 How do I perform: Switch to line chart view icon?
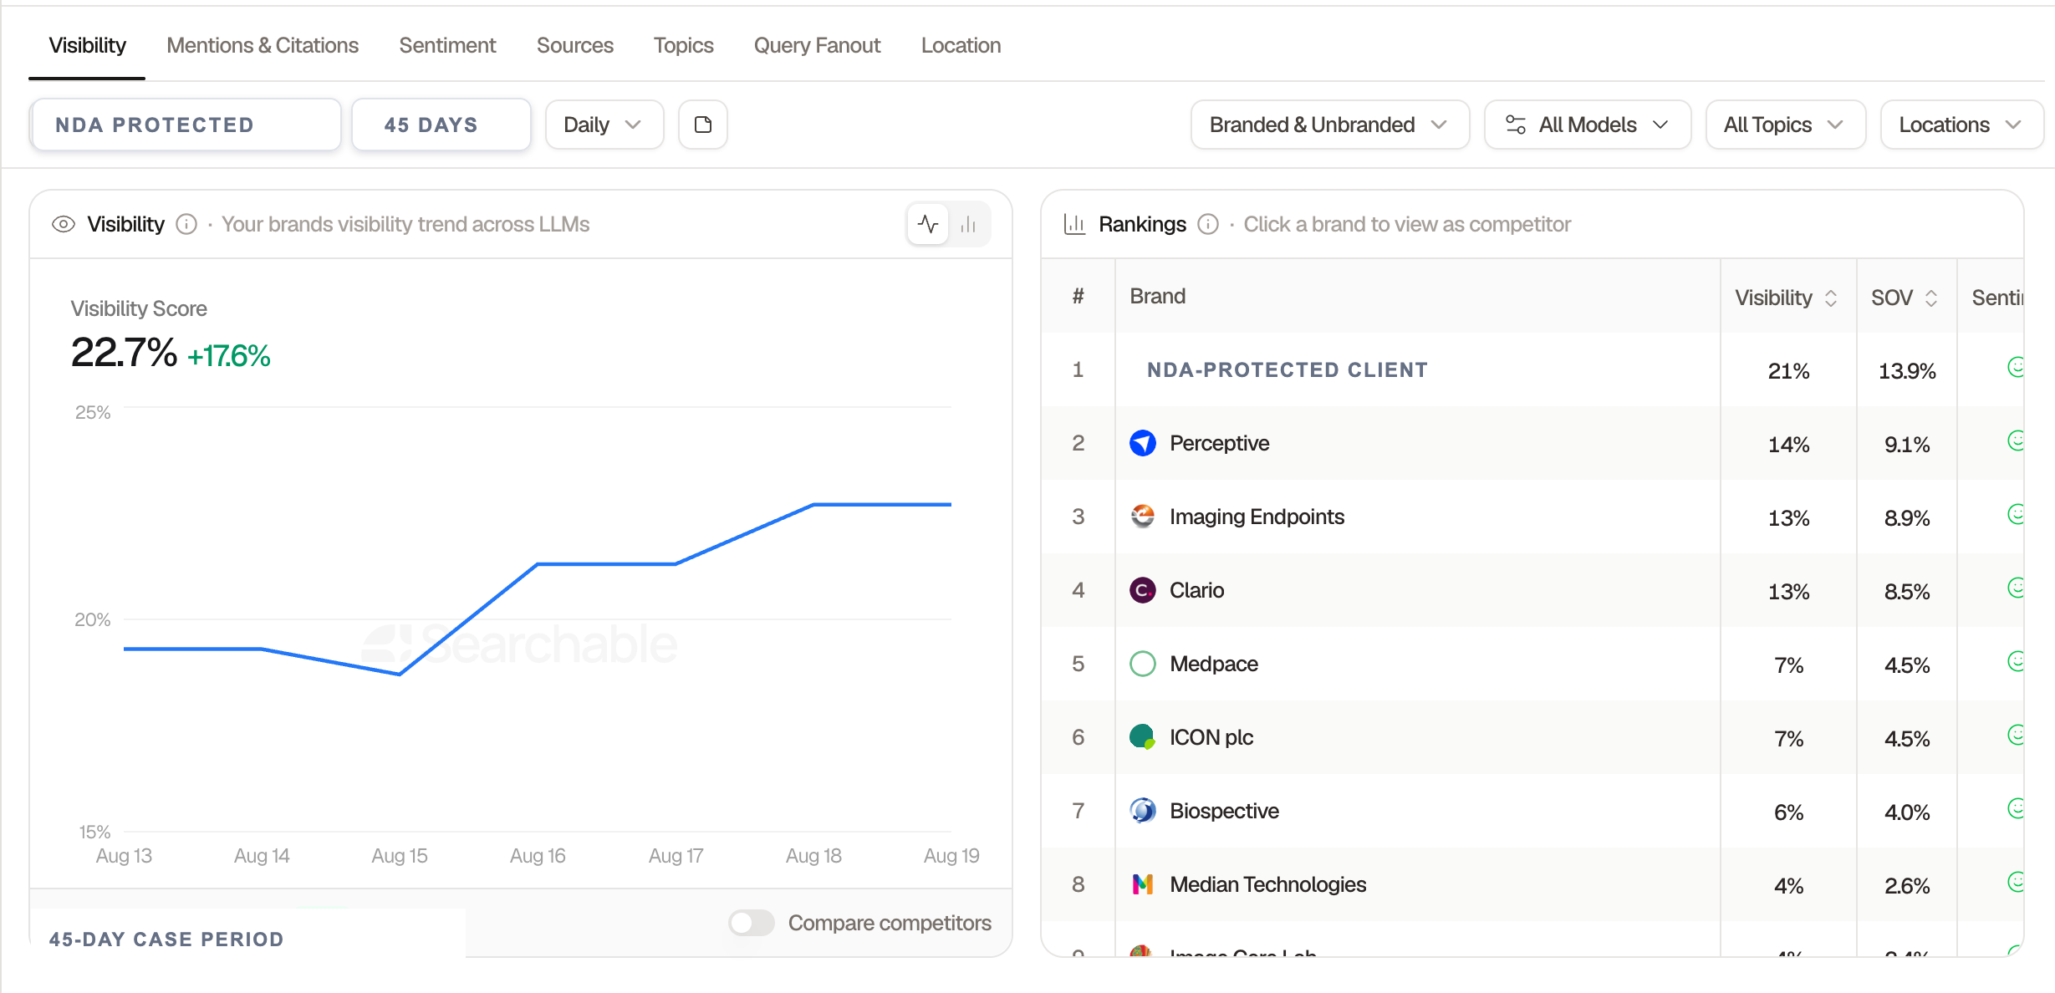[928, 224]
